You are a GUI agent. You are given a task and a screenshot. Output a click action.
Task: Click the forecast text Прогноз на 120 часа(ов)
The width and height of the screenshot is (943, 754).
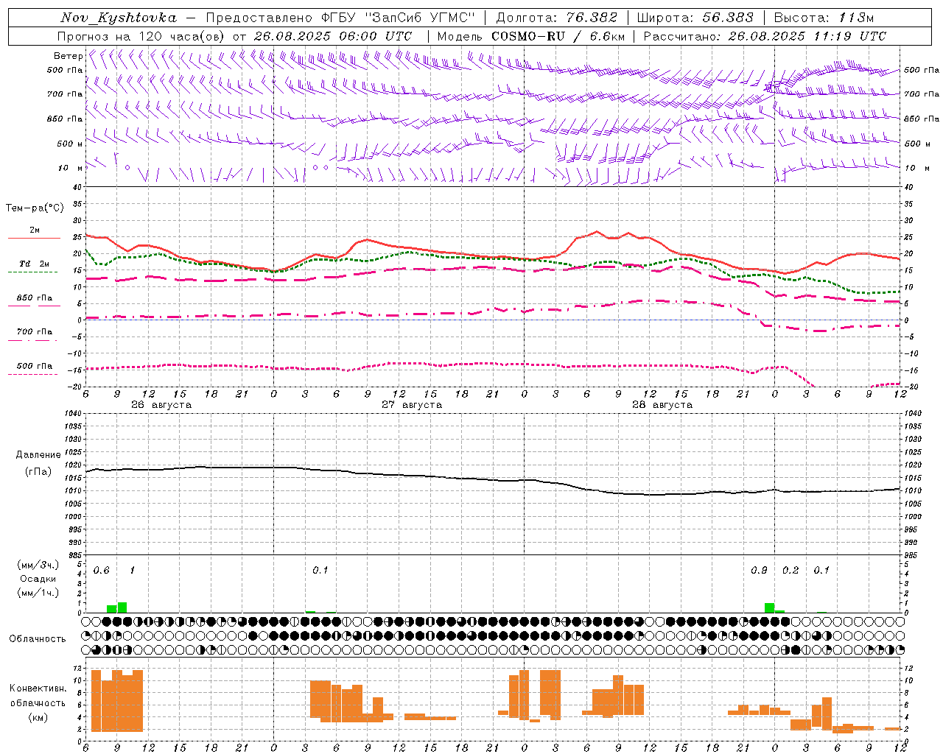tap(141, 36)
